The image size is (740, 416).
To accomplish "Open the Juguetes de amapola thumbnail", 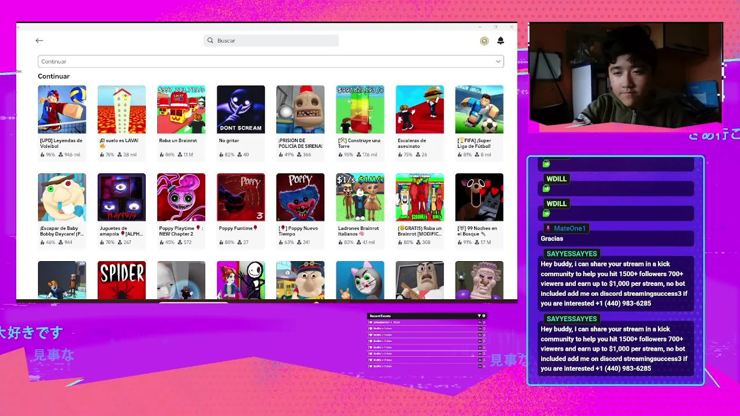I will click(x=121, y=197).
